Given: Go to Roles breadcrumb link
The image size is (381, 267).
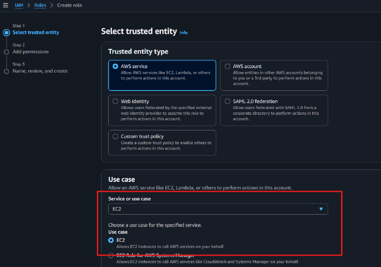Looking at the screenshot, I should (x=40, y=5).
